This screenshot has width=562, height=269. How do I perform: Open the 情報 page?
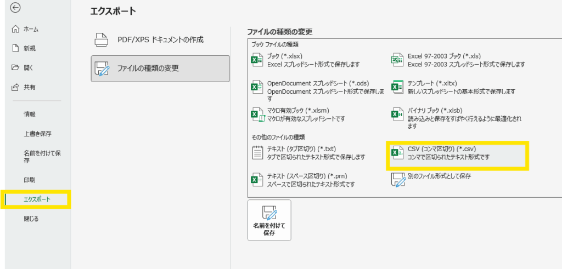click(30, 115)
